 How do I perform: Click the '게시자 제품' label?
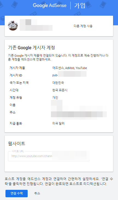(17, 68)
